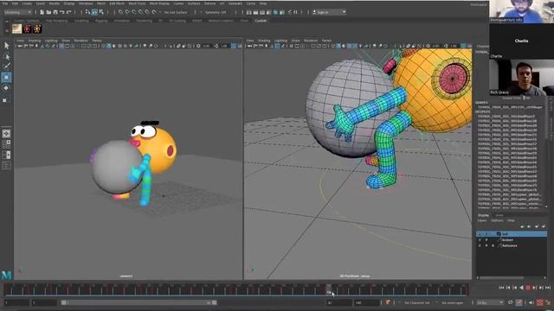Screen dimensions: 554x311
Task: Select the Rich Greco video thumbnail
Action: 521,77
